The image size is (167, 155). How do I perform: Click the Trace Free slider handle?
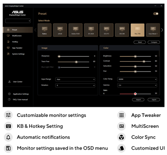(76, 62)
